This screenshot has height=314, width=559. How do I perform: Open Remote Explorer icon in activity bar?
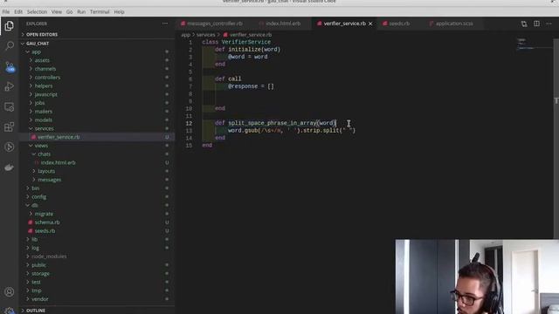pyautogui.click(x=10, y=106)
